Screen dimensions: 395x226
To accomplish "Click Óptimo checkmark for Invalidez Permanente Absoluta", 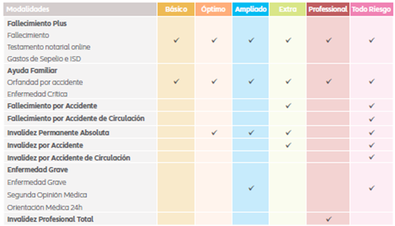I will point(214,133).
